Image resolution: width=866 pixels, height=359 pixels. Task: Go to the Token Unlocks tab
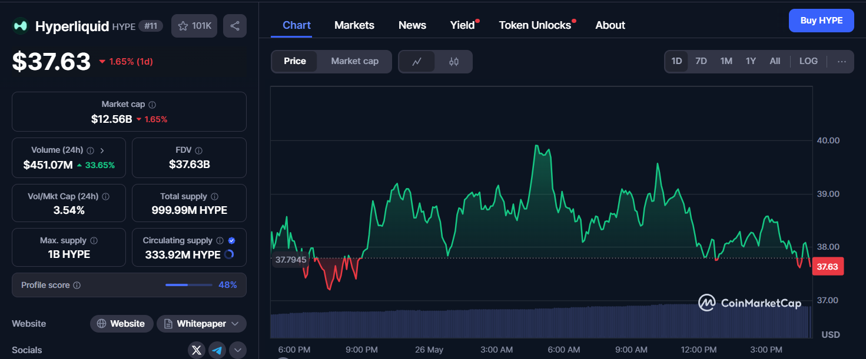click(535, 25)
